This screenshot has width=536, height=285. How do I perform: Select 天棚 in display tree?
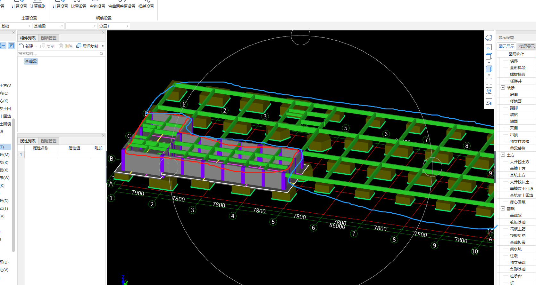(x=514, y=128)
